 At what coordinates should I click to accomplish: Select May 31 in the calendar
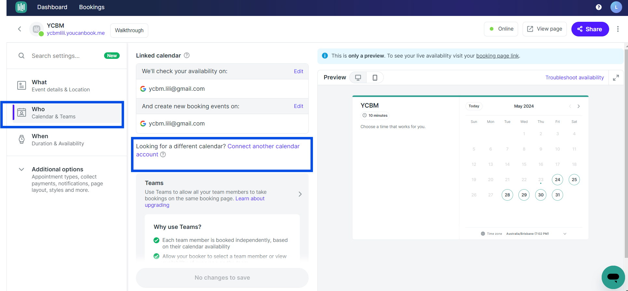(557, 195)
